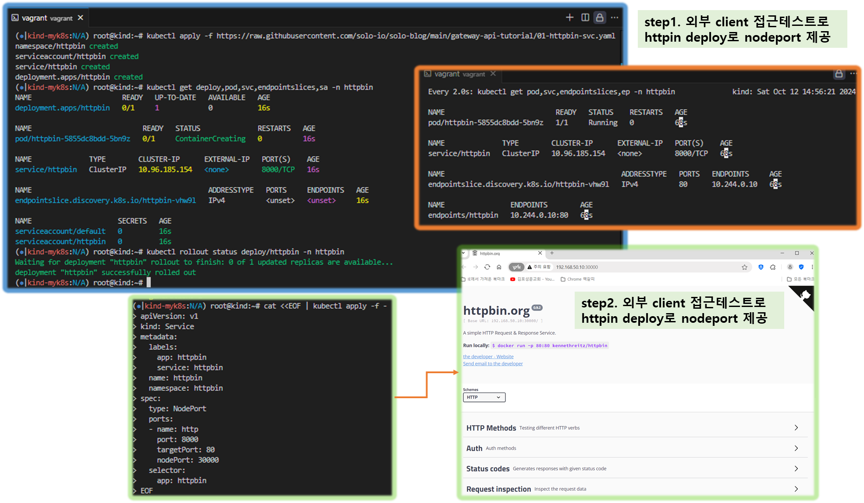864x503 pixels.
Task: Click the VPN badge in the address bar
Action: tap(517, 267)
